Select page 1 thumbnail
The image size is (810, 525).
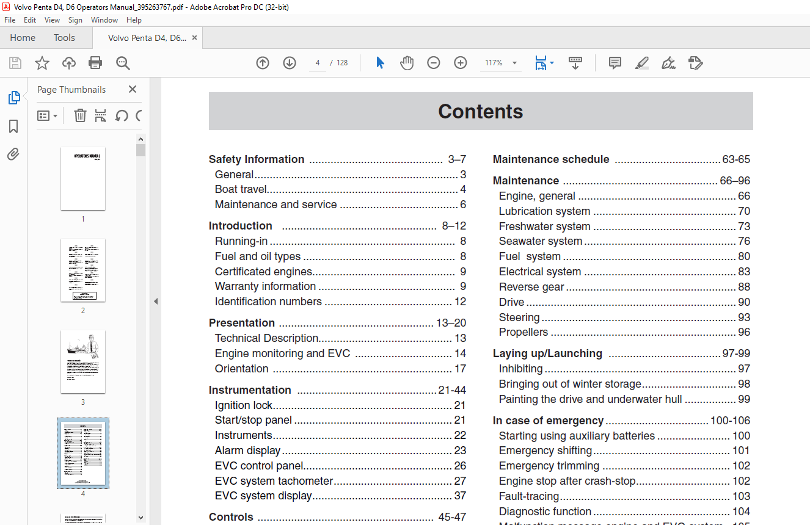click(83, 178)
